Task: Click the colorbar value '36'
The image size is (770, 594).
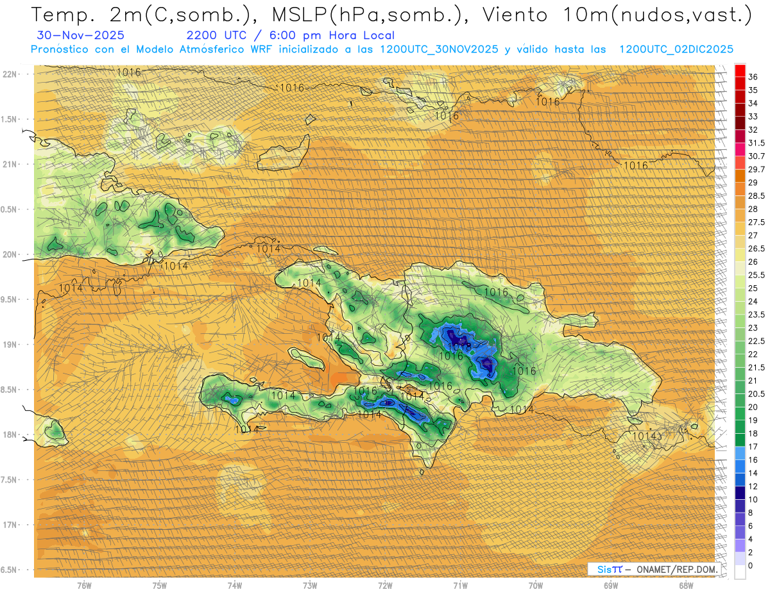Action: click(753, 77)
